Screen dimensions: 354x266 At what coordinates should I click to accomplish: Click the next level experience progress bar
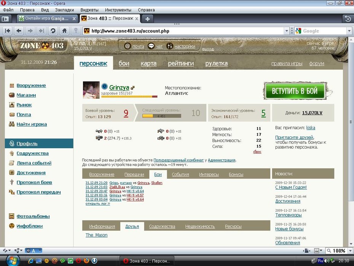pos(162,116)
